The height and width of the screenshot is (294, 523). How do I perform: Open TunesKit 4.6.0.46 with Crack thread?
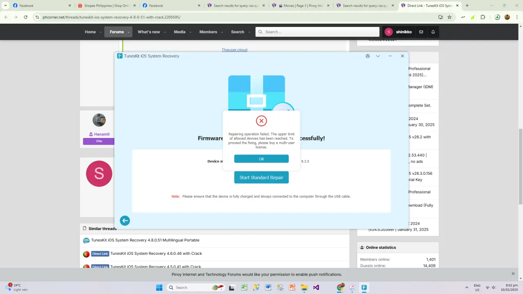click(156, 254)
